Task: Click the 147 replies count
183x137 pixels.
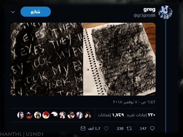Action: tap(143, 128)
